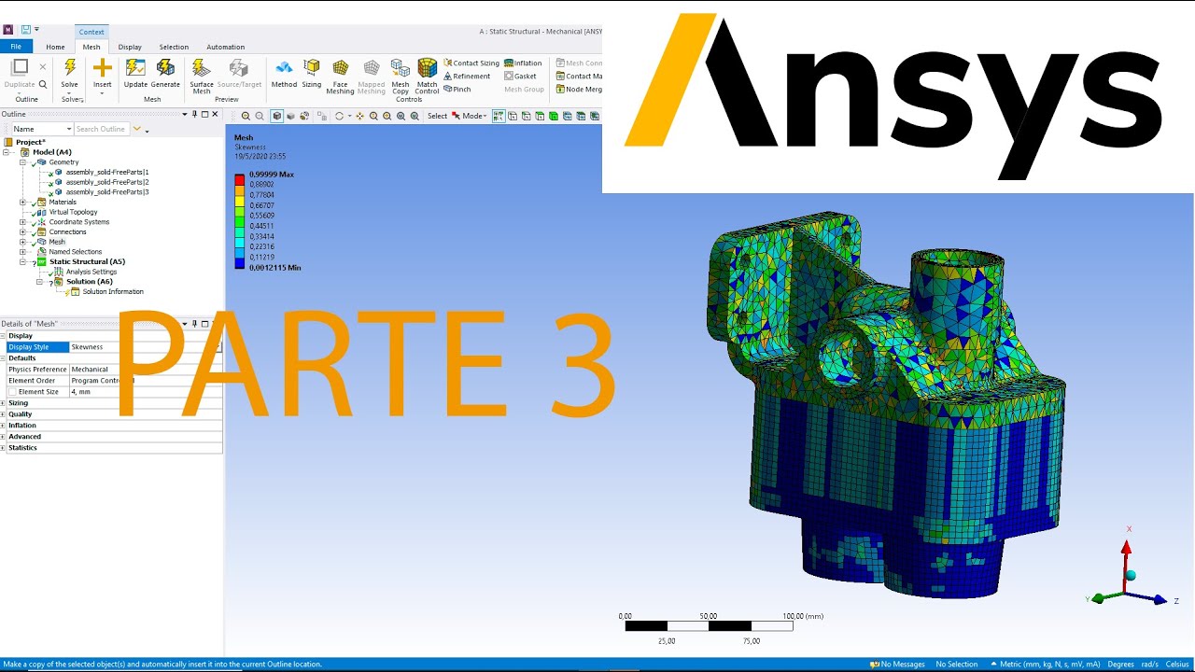Image resolution: width=1195 pixels, height=672 pixels.
Task: Collapse the Geometry tree node
Action: (22, 162)
